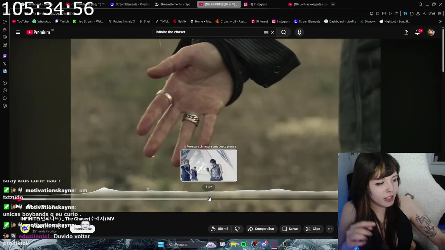This screenshot has width=445, height=250.
Task: Open the Crunchyroll bookmark
Action: (231, 22)
